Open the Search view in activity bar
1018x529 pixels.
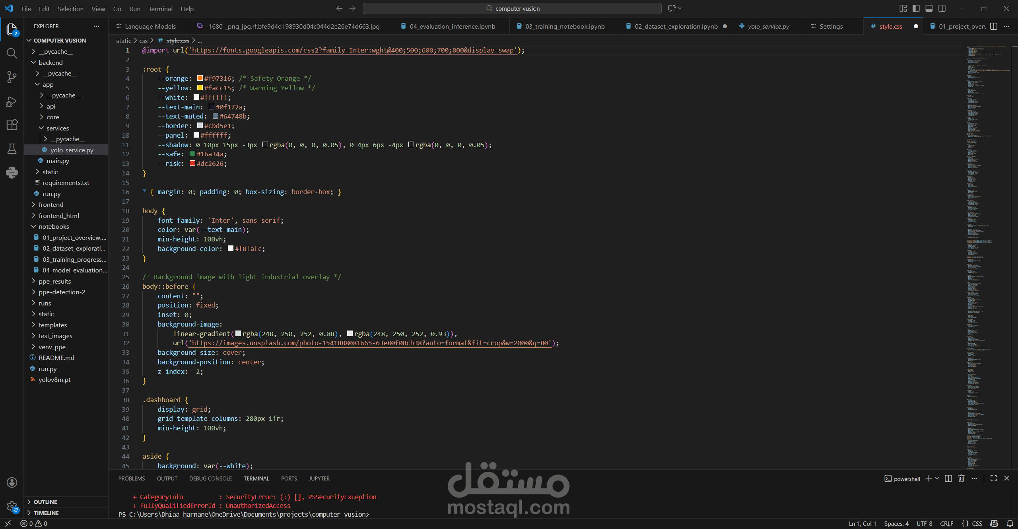pyautogui.click(x=12, y=53)
